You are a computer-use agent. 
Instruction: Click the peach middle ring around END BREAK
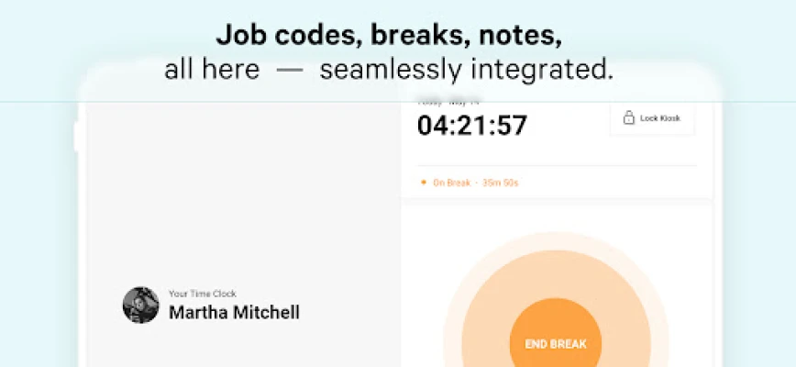point(556,274)
